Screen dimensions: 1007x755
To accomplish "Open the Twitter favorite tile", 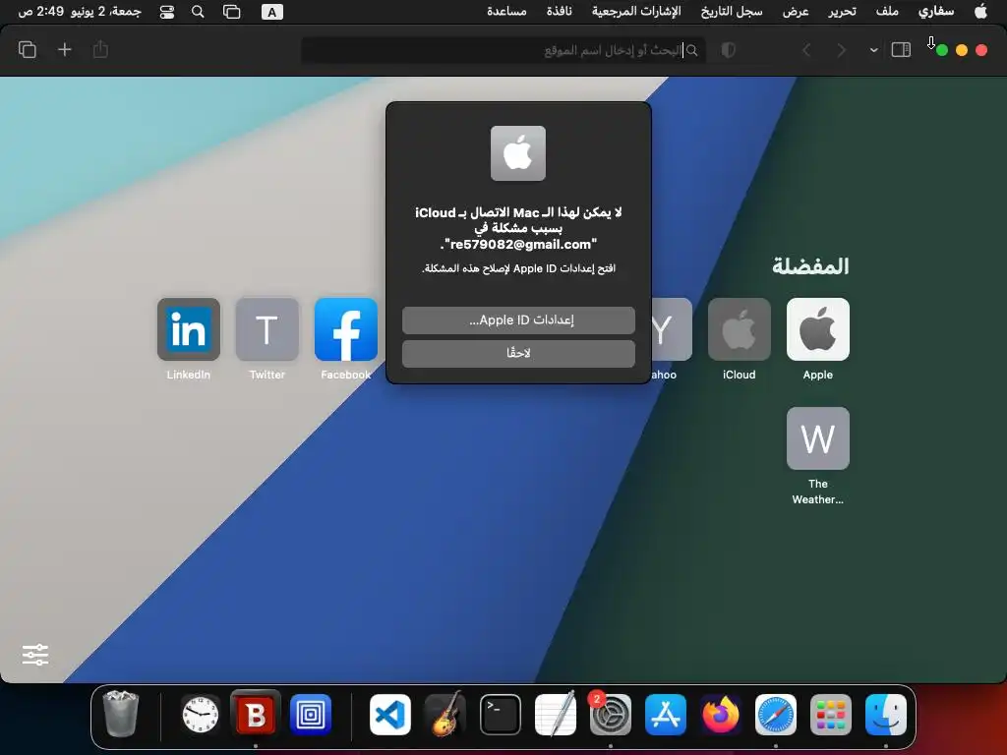I will pos(267,329).
